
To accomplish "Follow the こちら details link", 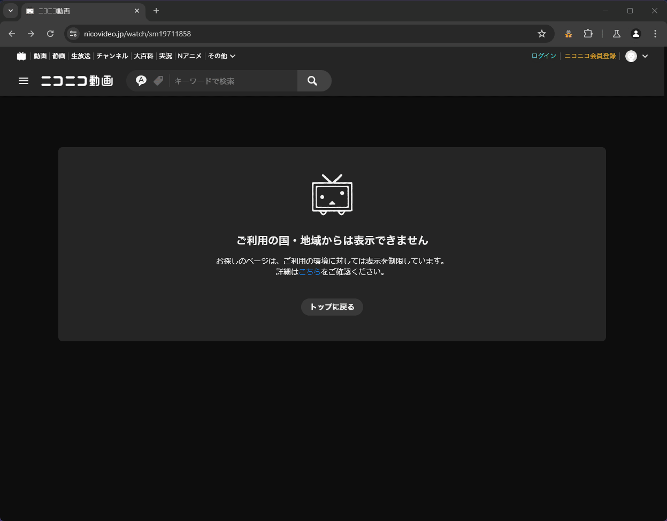I will [310, 272].
